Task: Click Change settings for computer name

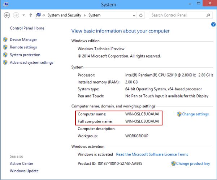Action: pos(195,114)
